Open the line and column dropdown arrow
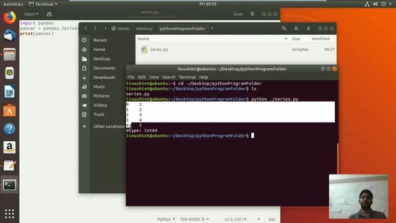This screenshot has width=396, height=223. coord(259,219)
